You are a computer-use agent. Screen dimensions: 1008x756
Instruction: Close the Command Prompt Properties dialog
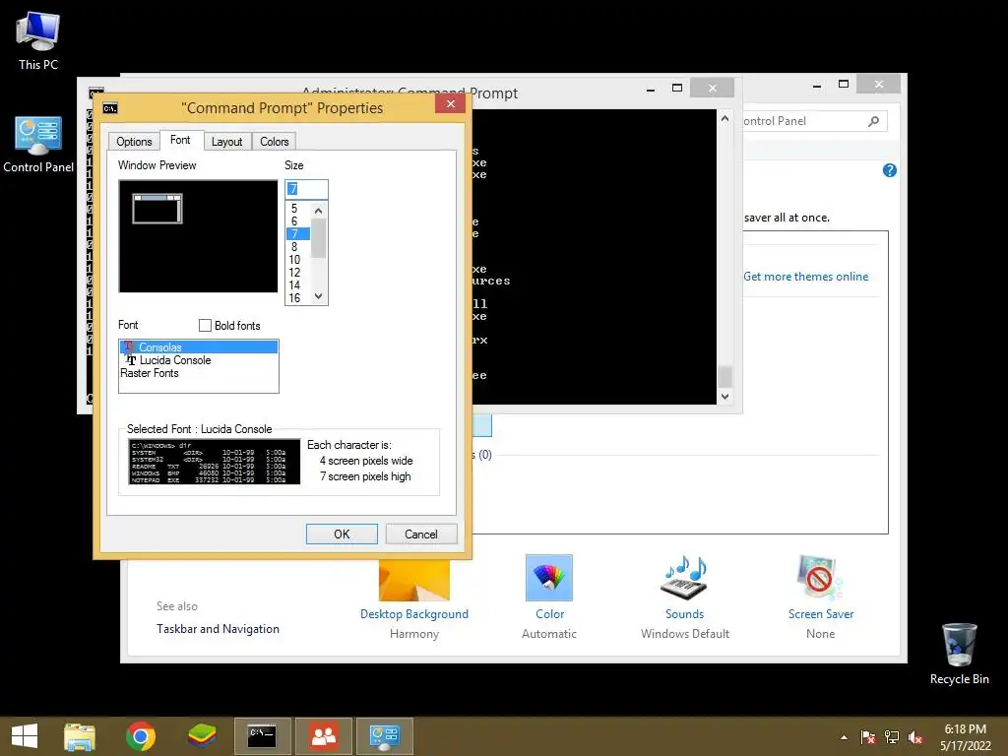click(x=450, y=103)
